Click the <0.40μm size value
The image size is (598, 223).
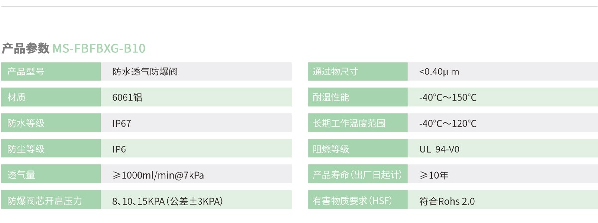click(439, 72)
